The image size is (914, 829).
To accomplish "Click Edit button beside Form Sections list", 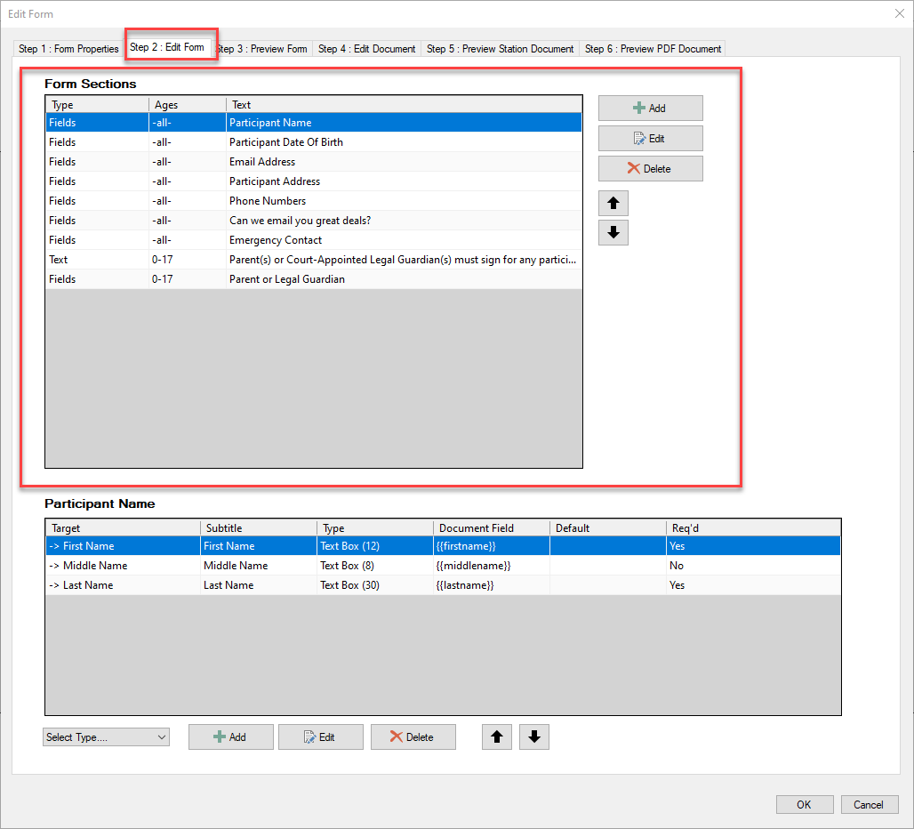I will (x=650, y=138).
